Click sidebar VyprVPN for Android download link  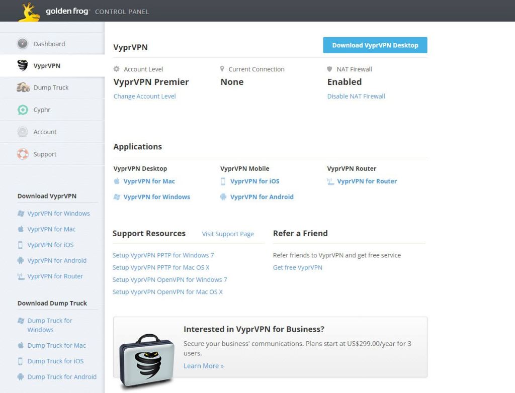tap(57, 260)
